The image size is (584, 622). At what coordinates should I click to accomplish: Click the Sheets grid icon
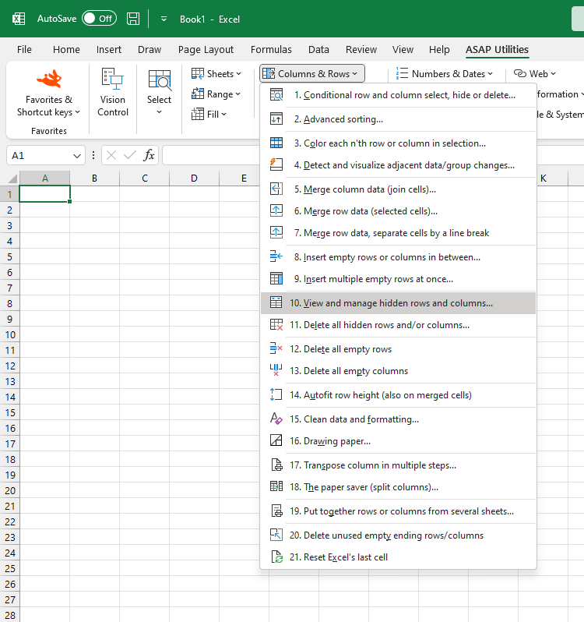tap(197, 74)
